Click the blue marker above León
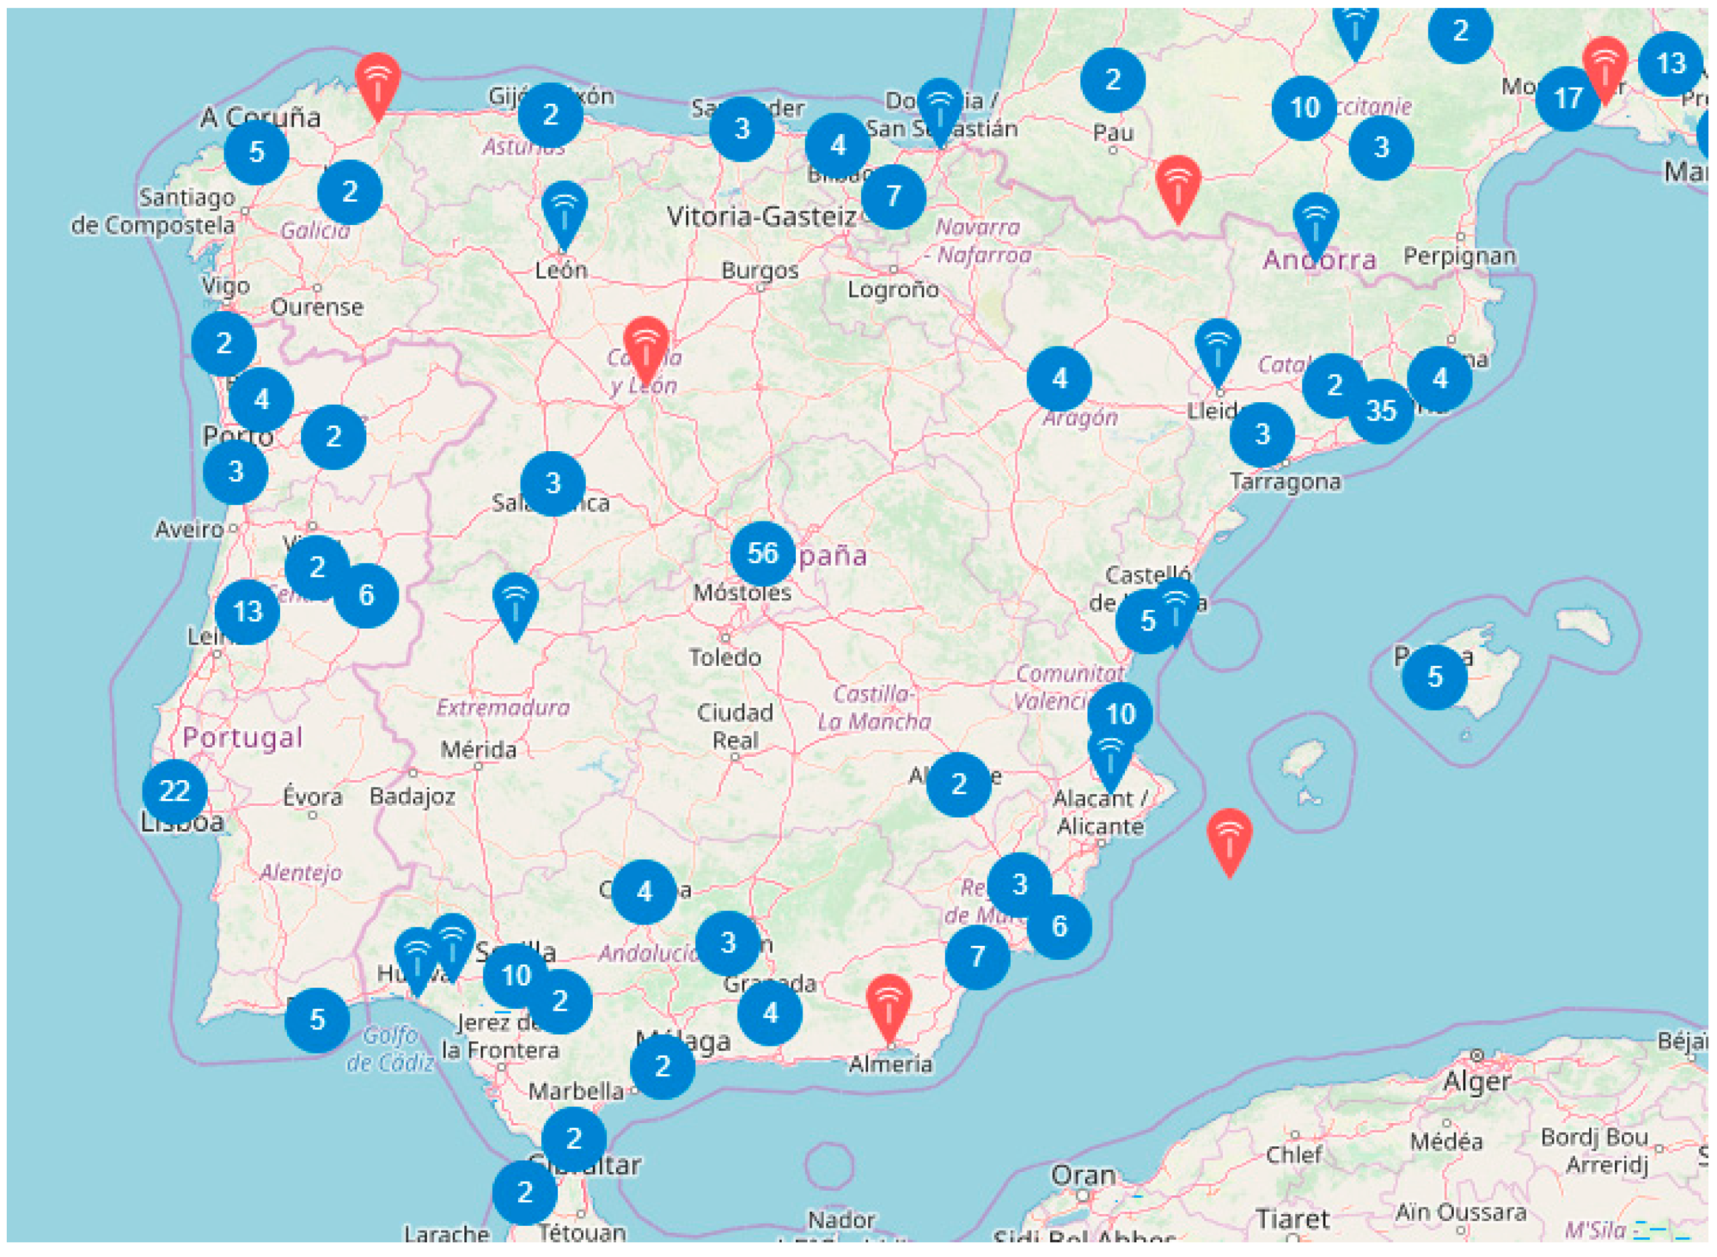Viewport: 1717px width, 1257px height. point(564,209)
